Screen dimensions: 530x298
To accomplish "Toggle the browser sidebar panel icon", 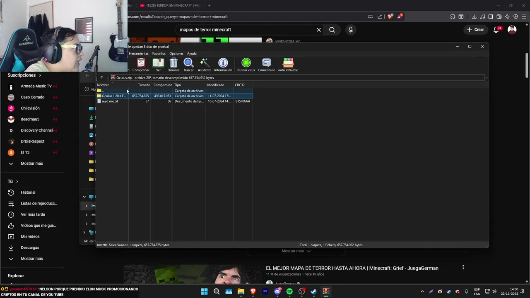I will [x=491, y=17].
